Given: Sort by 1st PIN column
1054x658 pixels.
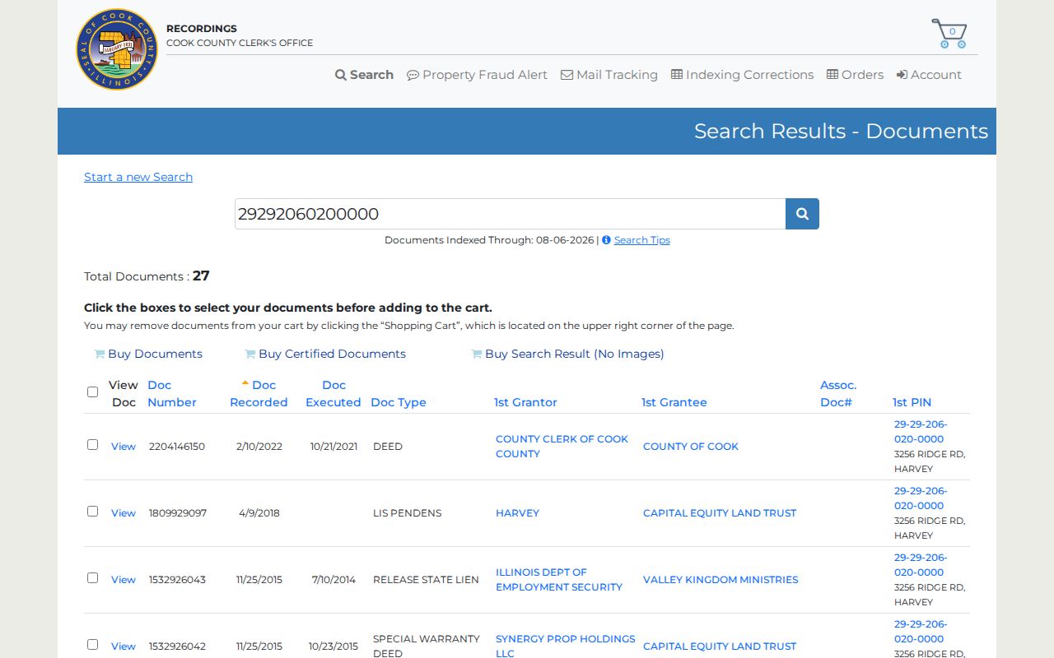Looking at the screenshot, I should click(x=912, y=402).
